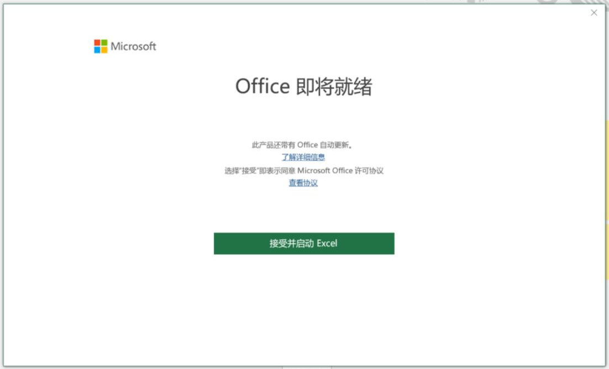Click the red square in Microsoft logo

pos(97,43)
